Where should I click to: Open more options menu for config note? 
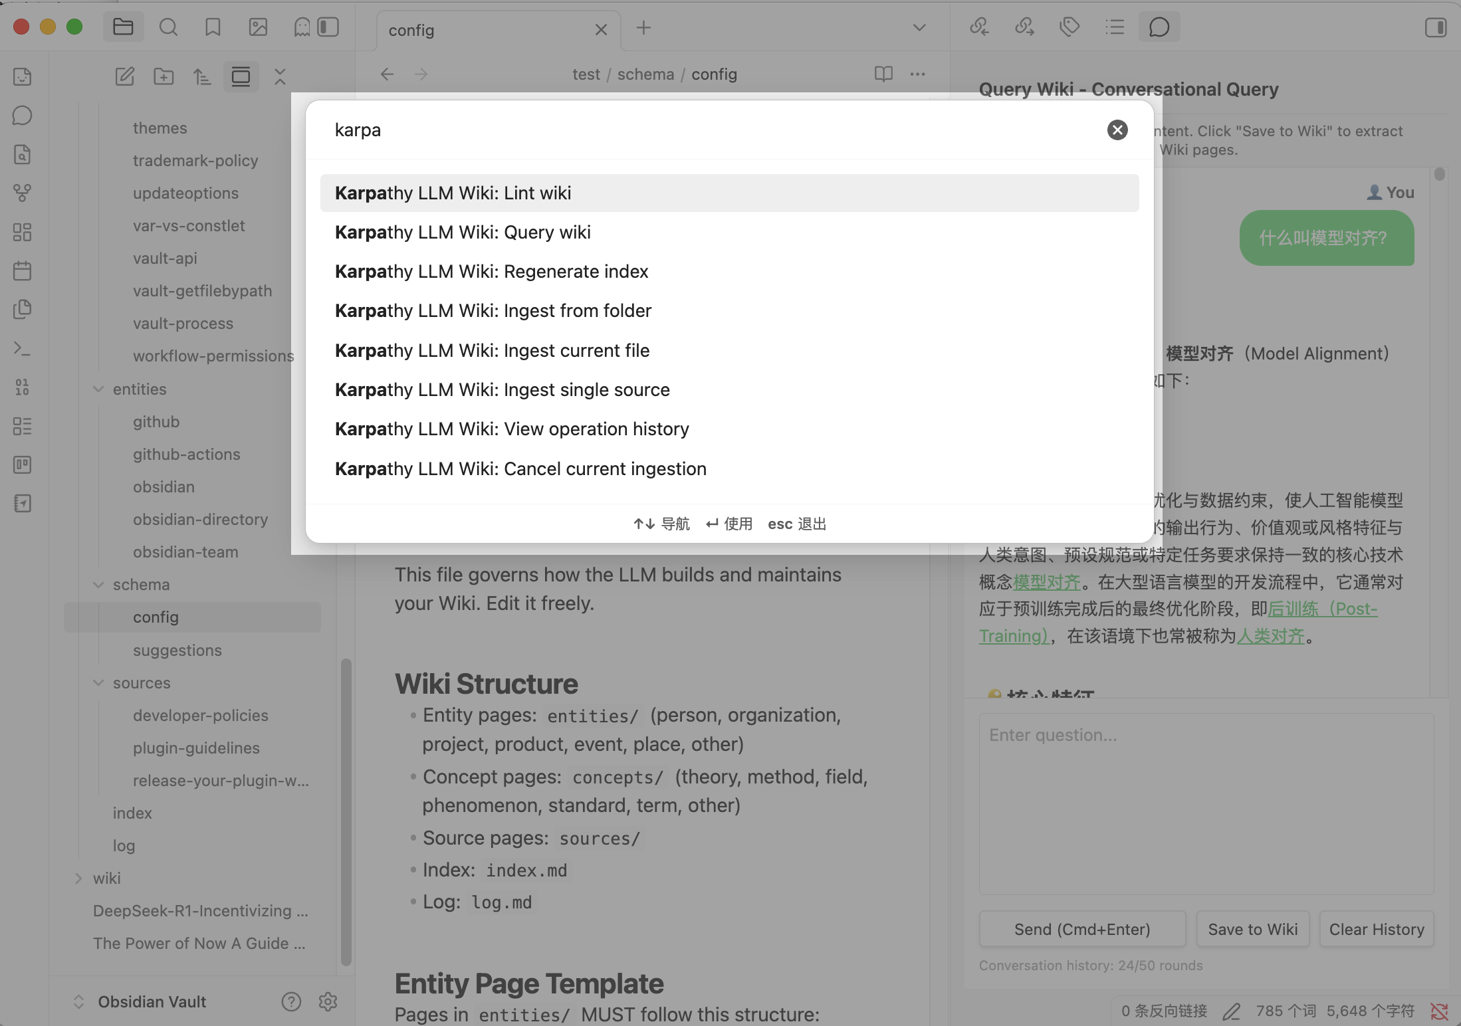click(x=918, y=74)
